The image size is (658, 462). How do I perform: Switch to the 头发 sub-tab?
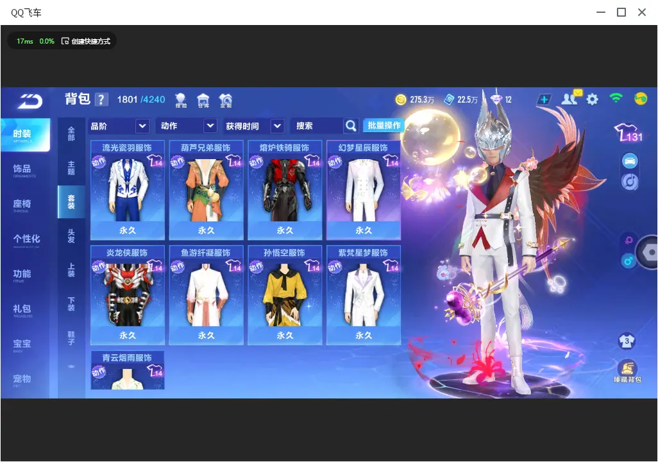(x=71, y=235)
